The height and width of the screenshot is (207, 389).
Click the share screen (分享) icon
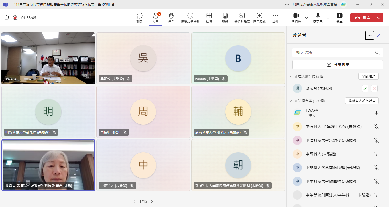[339, 18]
